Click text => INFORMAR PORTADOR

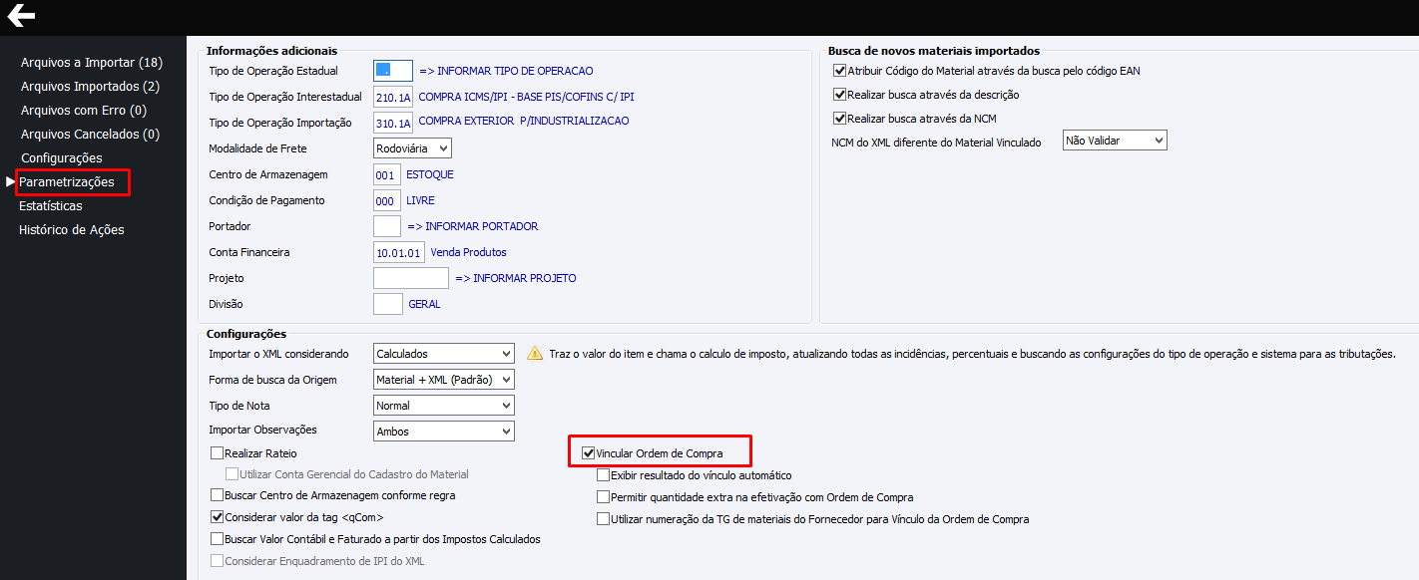tap(472, 226)
